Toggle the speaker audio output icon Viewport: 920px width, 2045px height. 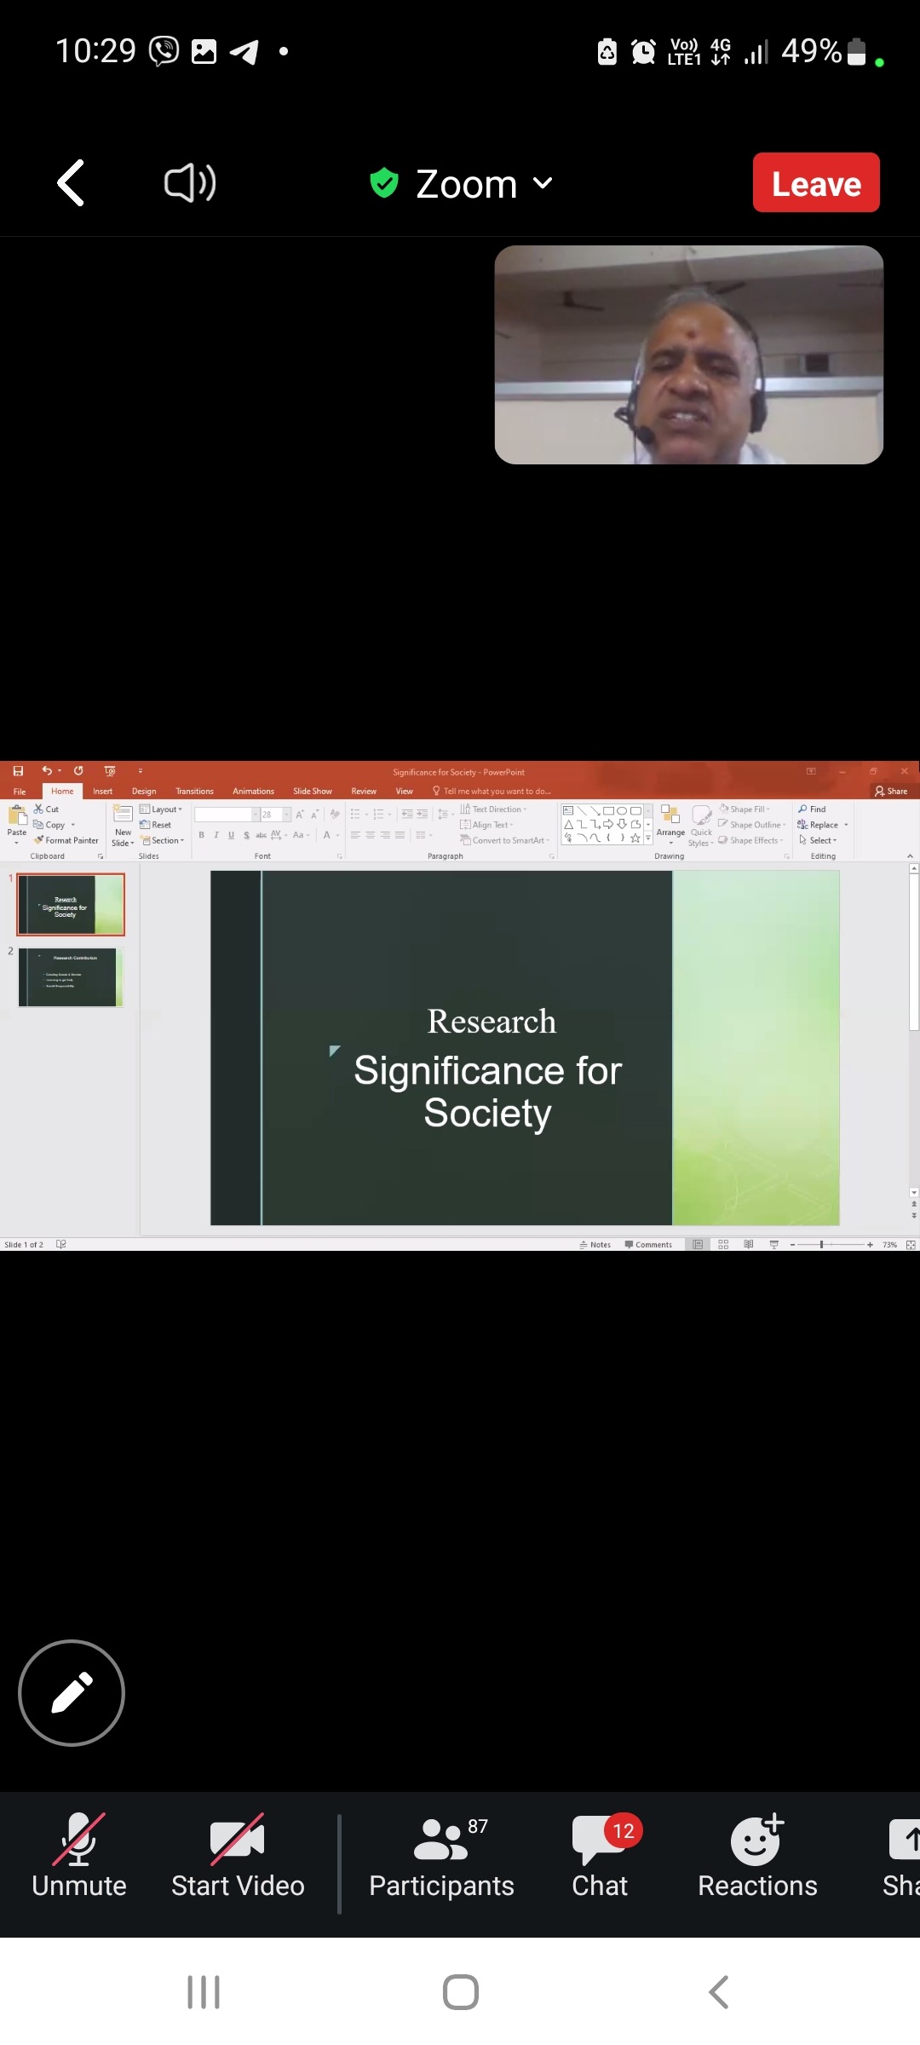[189, 182]
